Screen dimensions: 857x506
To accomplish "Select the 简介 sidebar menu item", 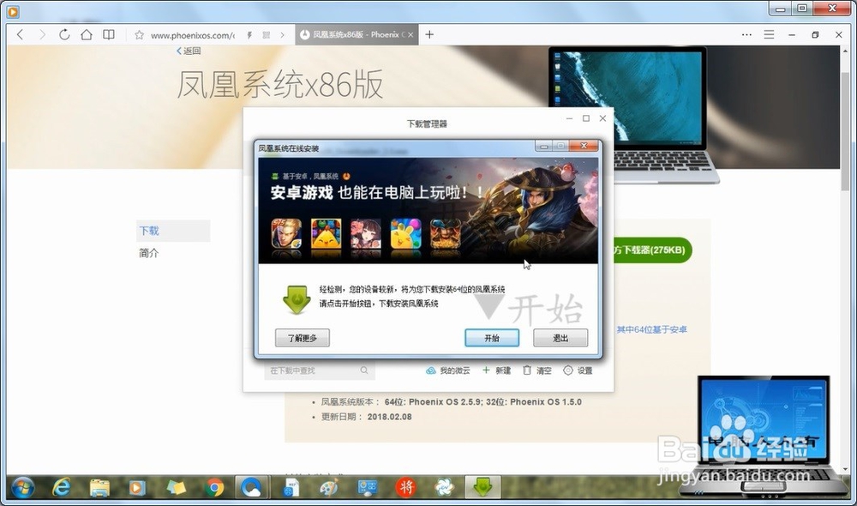I will [x=148, y=253].
